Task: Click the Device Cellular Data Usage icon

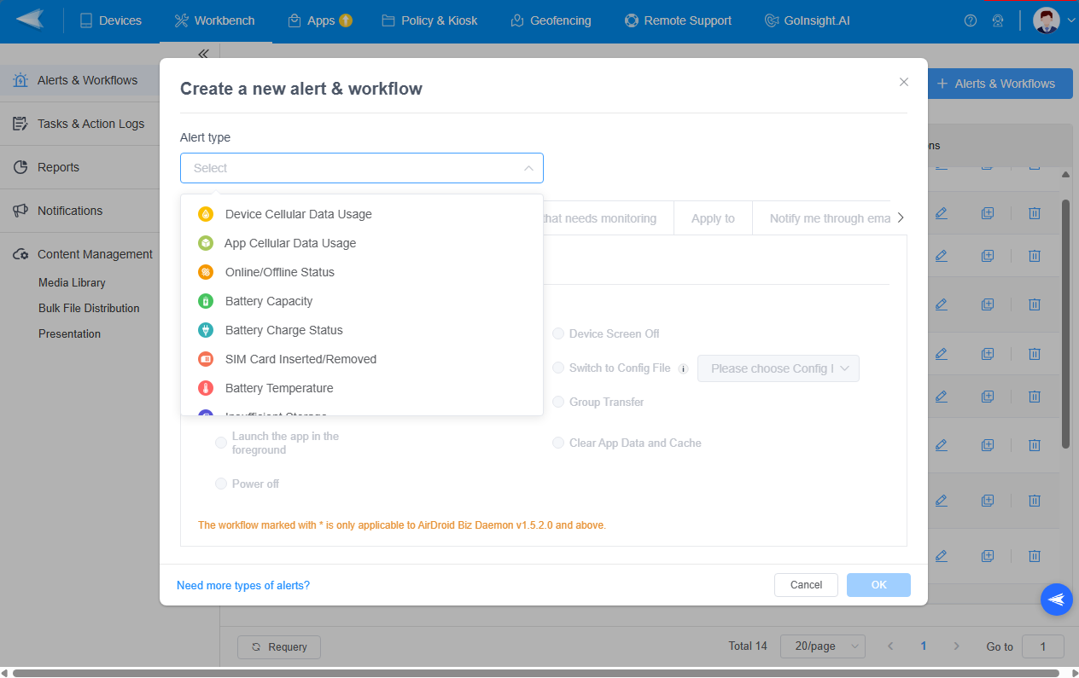Action: (205, 214)
